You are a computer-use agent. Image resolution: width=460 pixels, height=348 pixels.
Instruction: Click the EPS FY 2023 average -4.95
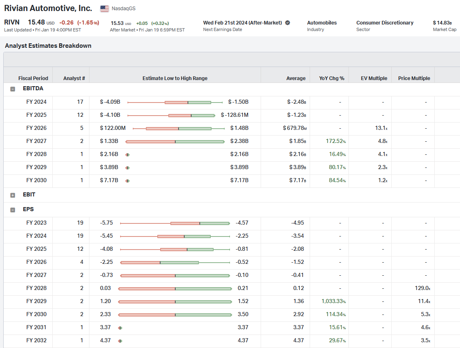pyautogui.click(x=297, y=223)
